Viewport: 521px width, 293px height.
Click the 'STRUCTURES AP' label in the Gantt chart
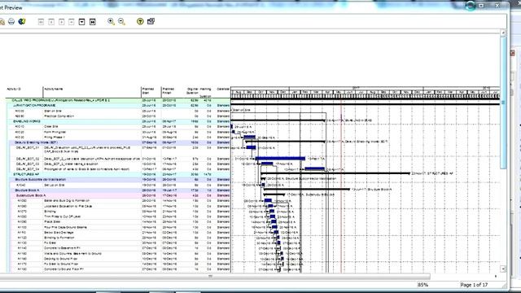pyautogui.click(x=440, y=173)
